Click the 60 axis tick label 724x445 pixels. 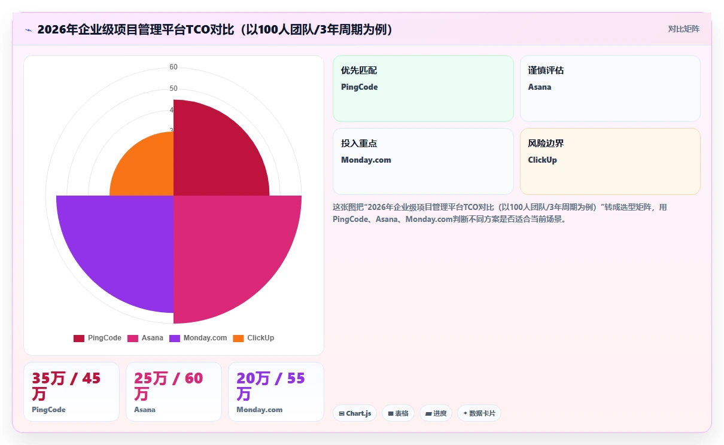174,67
